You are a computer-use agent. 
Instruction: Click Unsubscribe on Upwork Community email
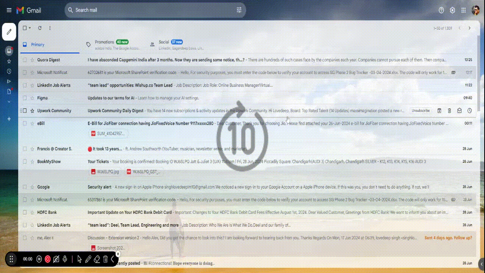pos(421,111)
